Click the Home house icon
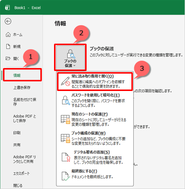The width and height of the screenshot is (185, 189). click(8, 34)
